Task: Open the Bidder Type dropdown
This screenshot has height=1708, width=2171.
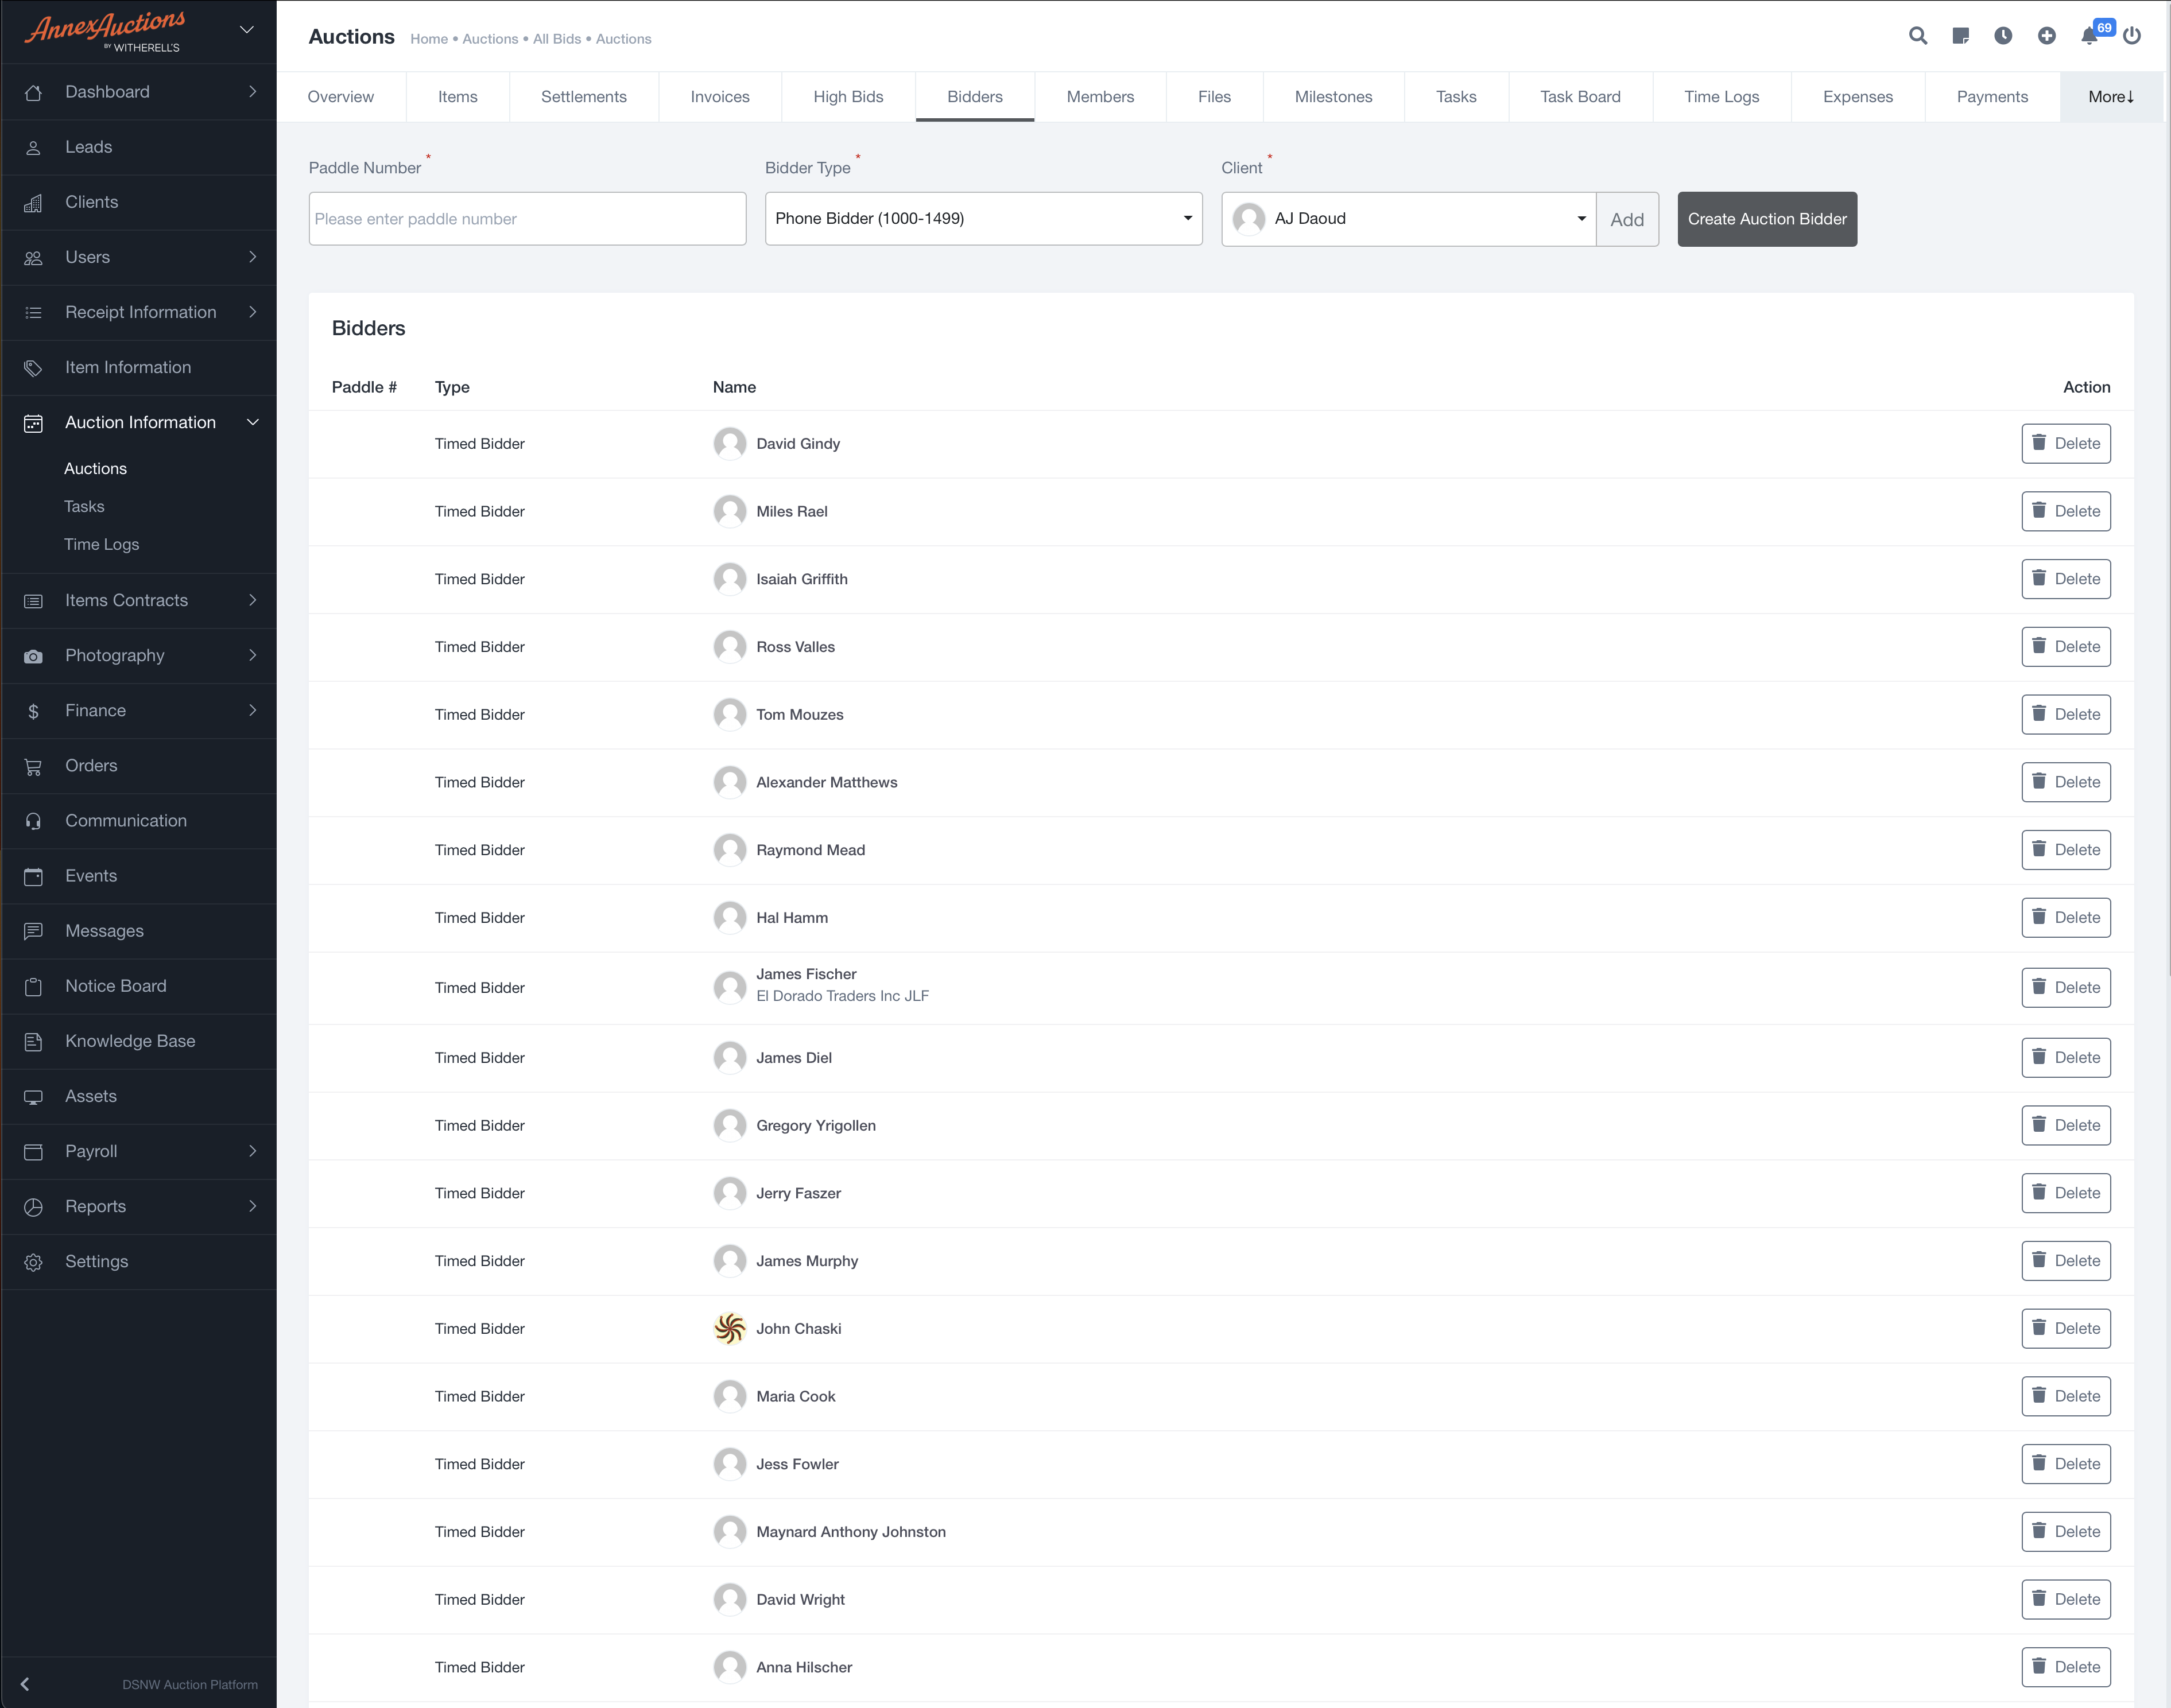Action: tap(983, 218)
